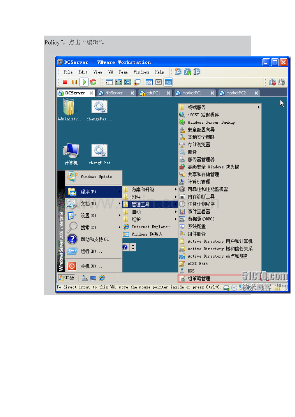Click the red Power Off toolbar icon
The image size is (295, 417).
point(65,82)
